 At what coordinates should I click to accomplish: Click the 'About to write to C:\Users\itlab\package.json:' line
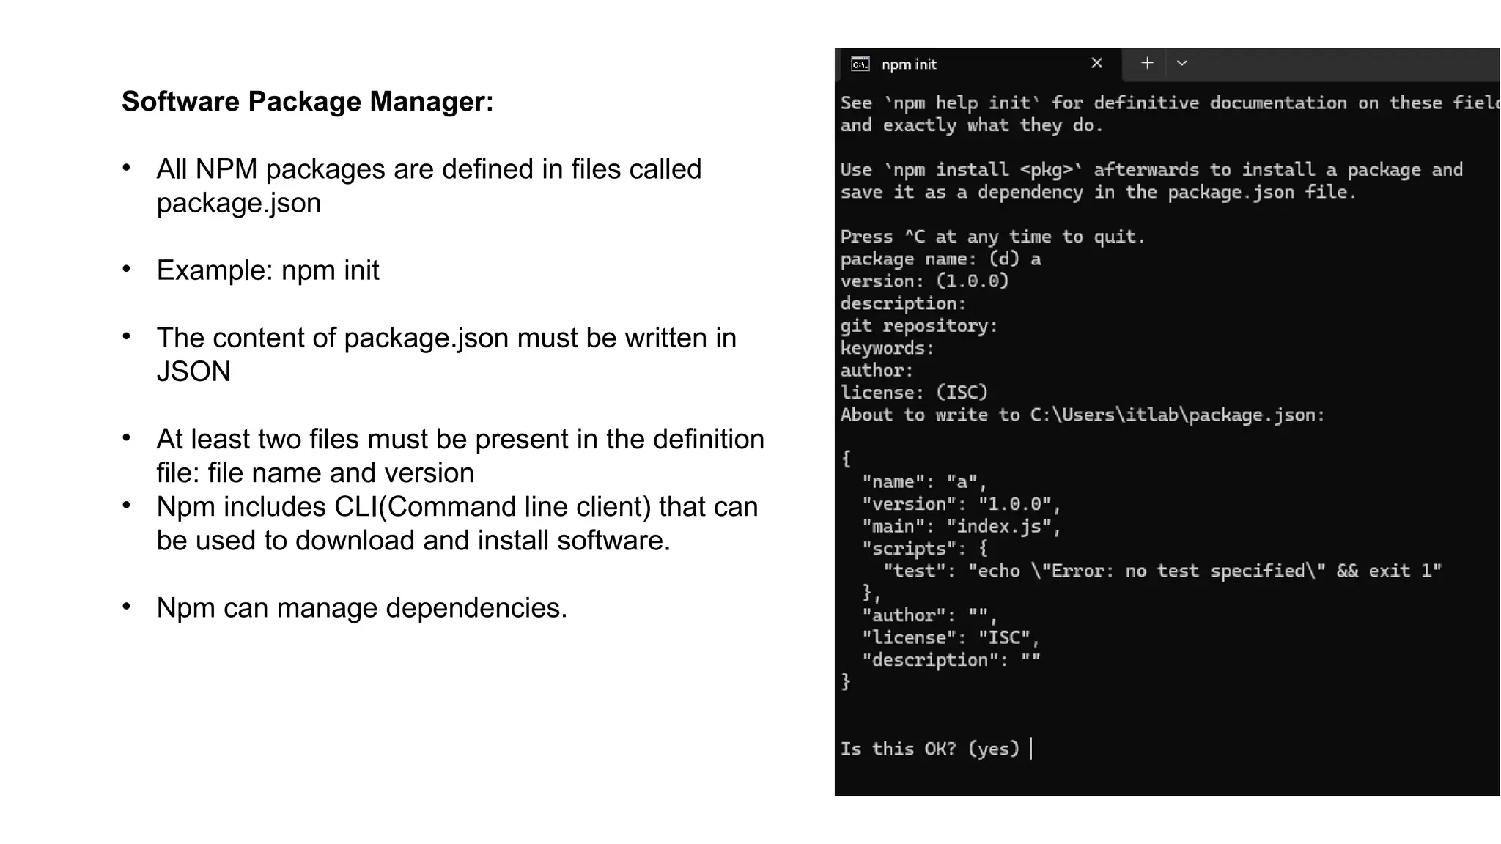coord(1083,415)
